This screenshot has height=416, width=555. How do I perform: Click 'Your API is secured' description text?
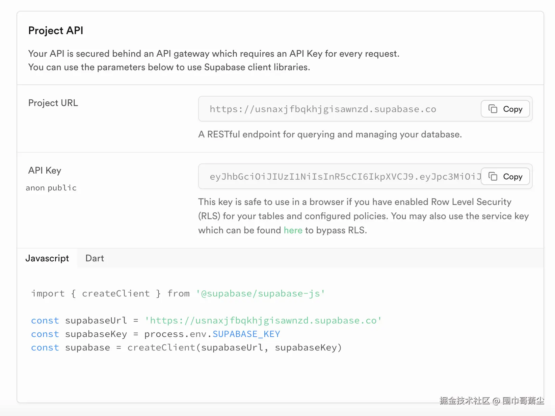pyautogui.click(x=214, y=60)
